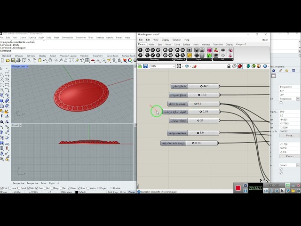Click the green Gradient icon in Input panel
The width and height of the screenshot is (301, 226).
pos(209,56)
